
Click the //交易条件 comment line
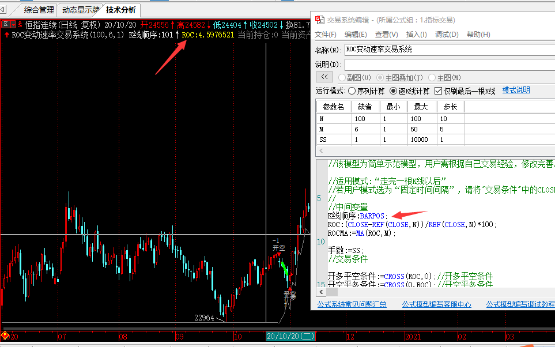(x=348, y=259)
